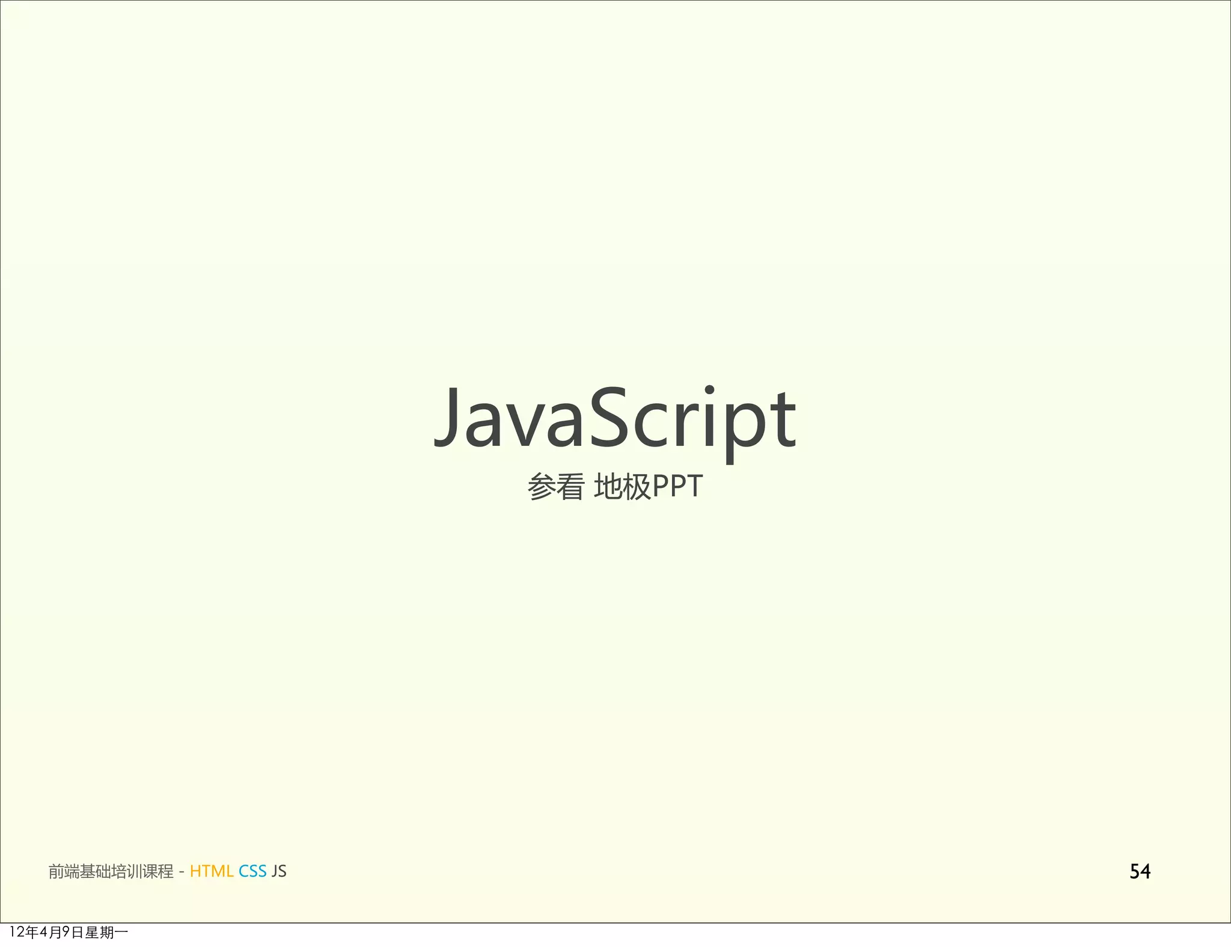Viewport: 1231px width, 947px height.
Task: Click the date 12年4月9日星期一
Action: pyautogui.click(x=69, y=933)
